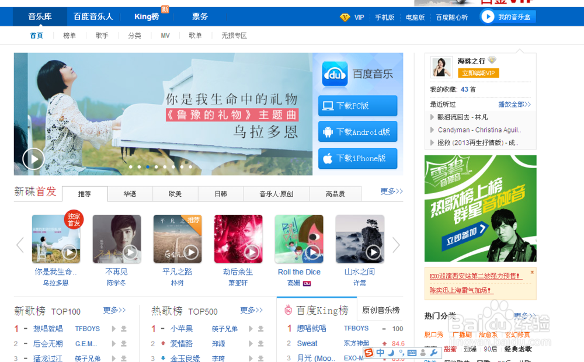Click 播放全部>> link
The height and width of the screenshot is (362, 584).
515,105
